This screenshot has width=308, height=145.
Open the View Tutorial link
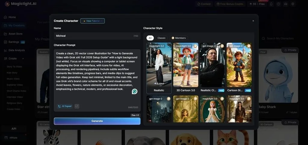[x=93, y=21]
